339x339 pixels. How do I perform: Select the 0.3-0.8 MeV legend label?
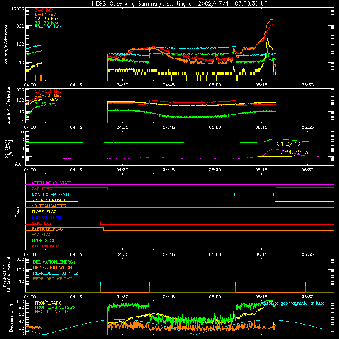[x=48, y=95]
